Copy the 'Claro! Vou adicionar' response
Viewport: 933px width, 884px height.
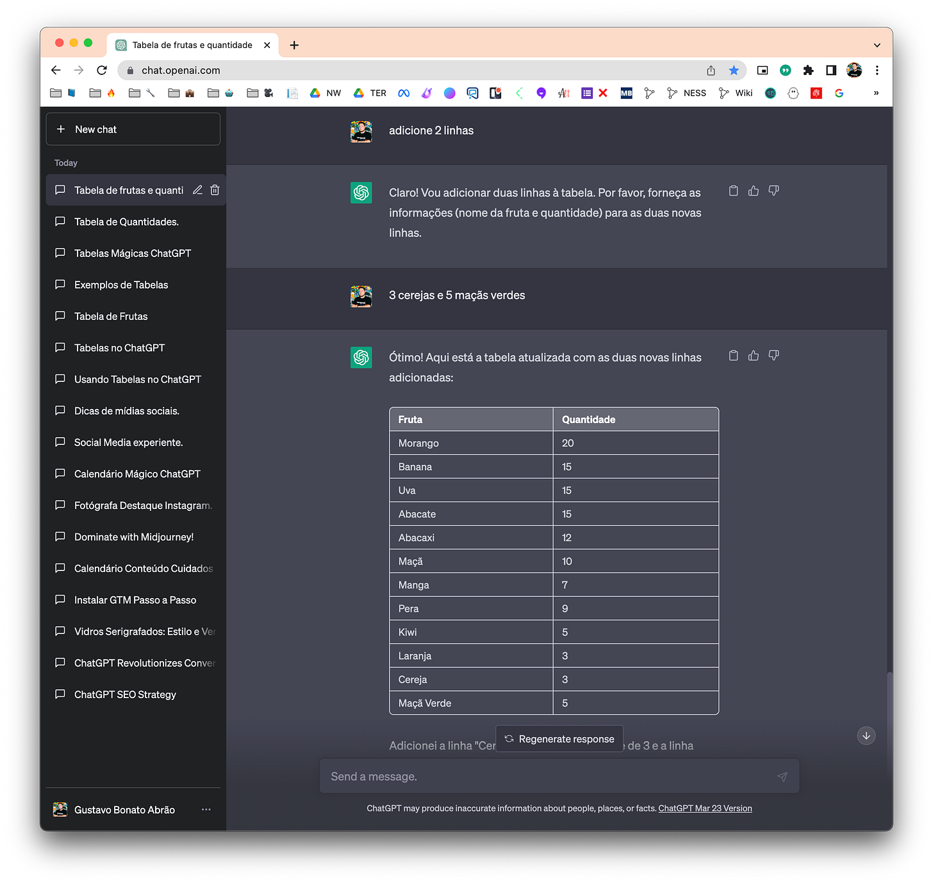734,190
